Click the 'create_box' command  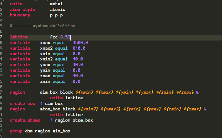coord(22,103)
